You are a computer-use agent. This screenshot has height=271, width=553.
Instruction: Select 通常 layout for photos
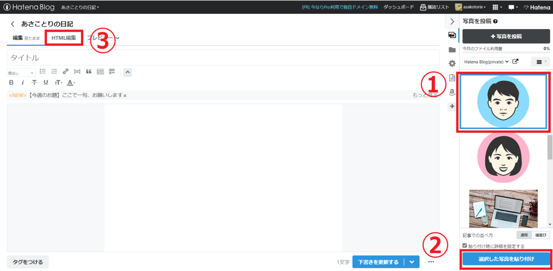click(x=524, y=235)
